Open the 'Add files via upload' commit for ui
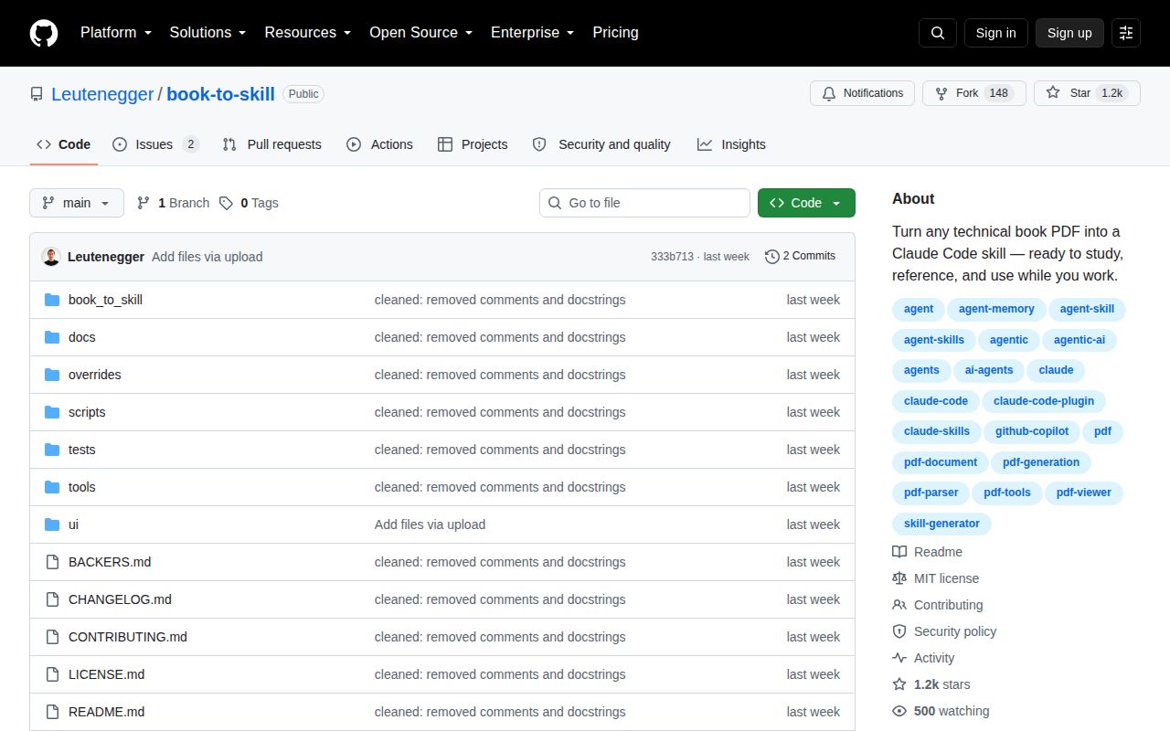 click(430, 524)
